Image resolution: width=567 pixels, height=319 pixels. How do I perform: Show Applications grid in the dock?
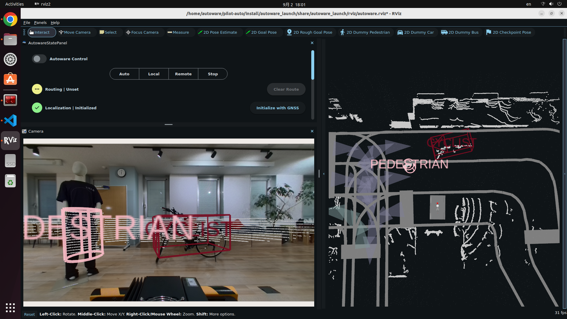[x=10, y=308]
